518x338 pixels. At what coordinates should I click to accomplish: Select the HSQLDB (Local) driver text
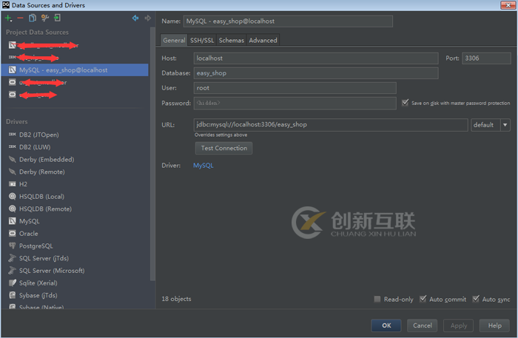tap(41, 197)
